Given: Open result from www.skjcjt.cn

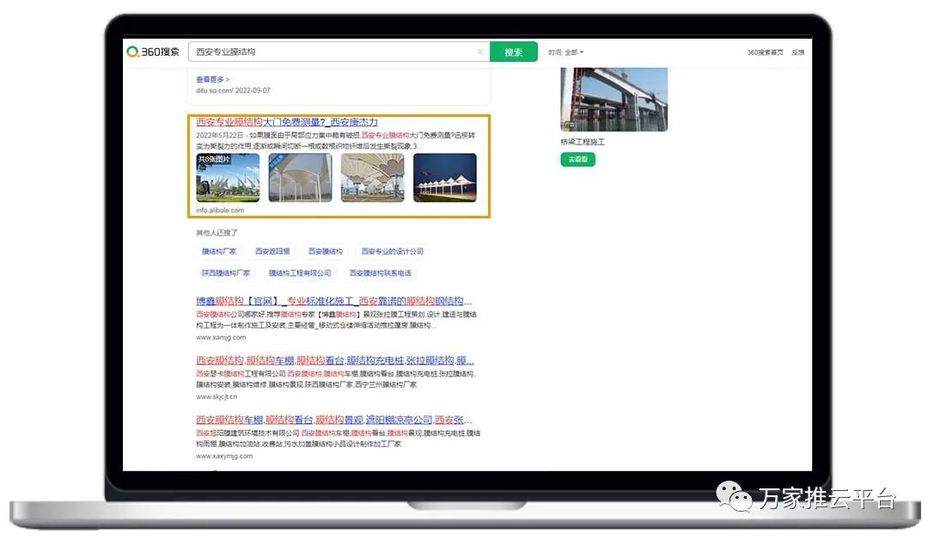Looking at the screenshot, I should (x=334, y=360).
